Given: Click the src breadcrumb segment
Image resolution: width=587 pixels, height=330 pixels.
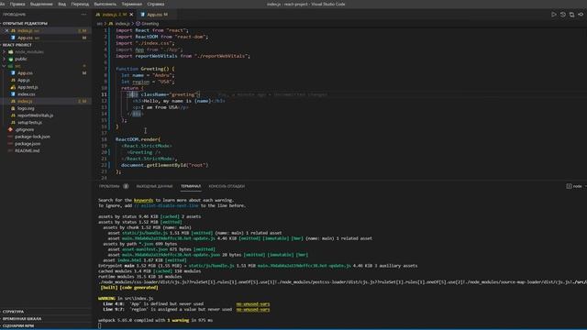Looking at the screenshot, I should tap(100, 24).
